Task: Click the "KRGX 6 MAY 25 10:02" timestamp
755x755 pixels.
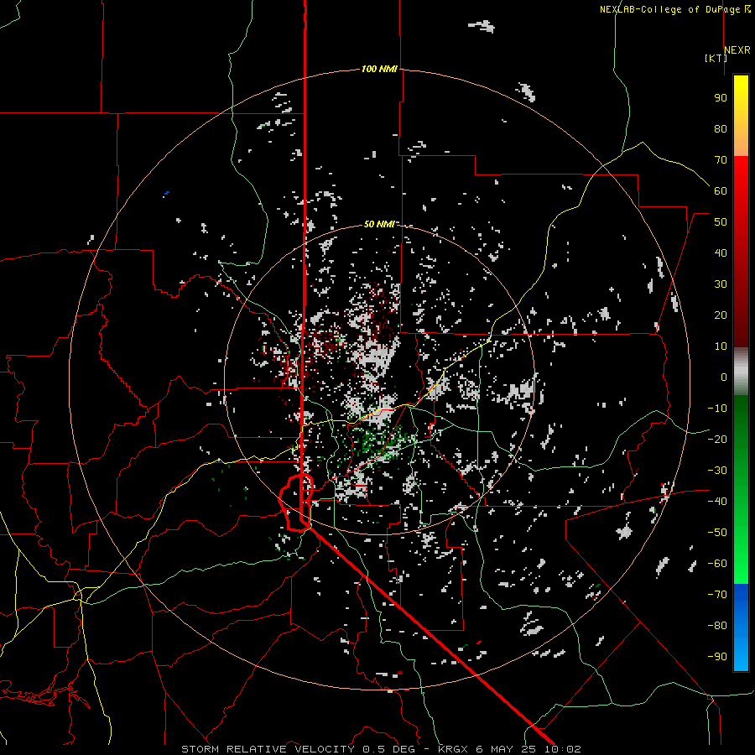Action: point(509,749)
